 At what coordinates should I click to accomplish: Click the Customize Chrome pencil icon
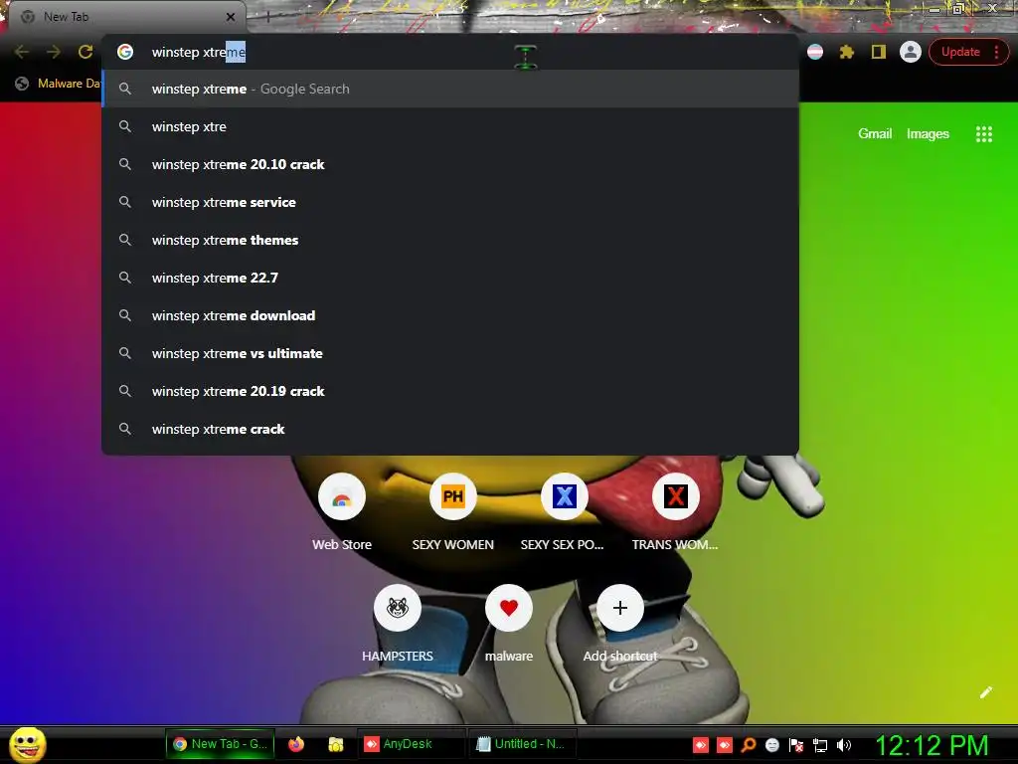coord(985,692)
